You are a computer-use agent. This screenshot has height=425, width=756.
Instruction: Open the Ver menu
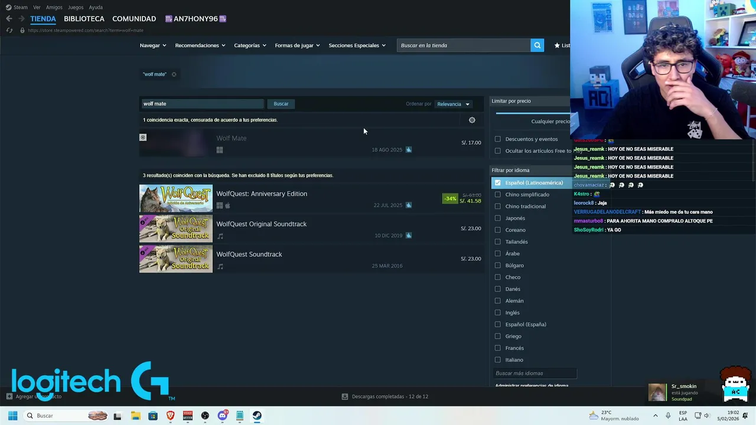tap(37, 7)
